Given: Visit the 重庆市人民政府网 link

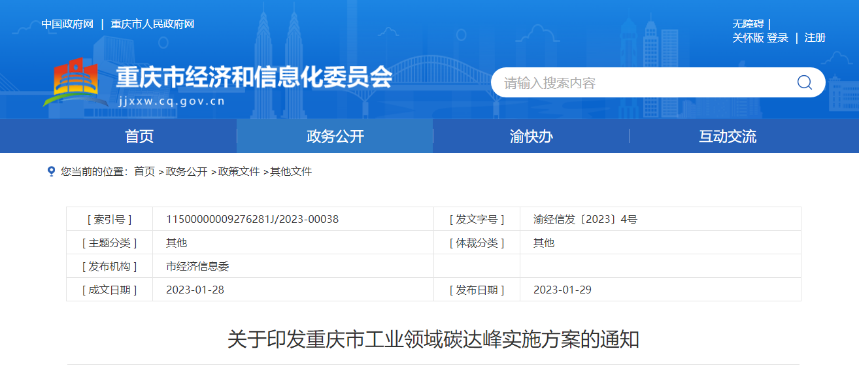Looking at the screenshot, I should (152, 24).
